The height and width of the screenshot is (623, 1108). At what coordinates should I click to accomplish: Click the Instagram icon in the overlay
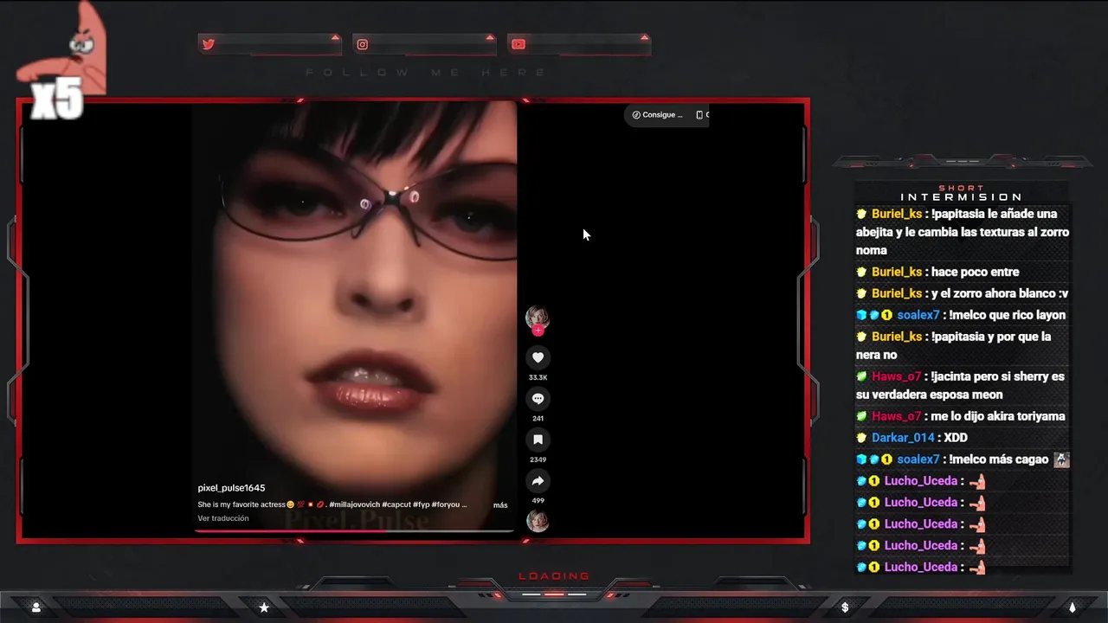click(x=363, y=44)
